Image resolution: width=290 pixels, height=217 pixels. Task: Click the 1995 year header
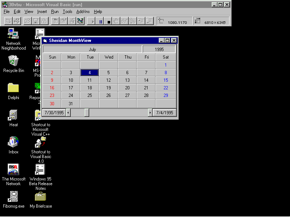159,49
